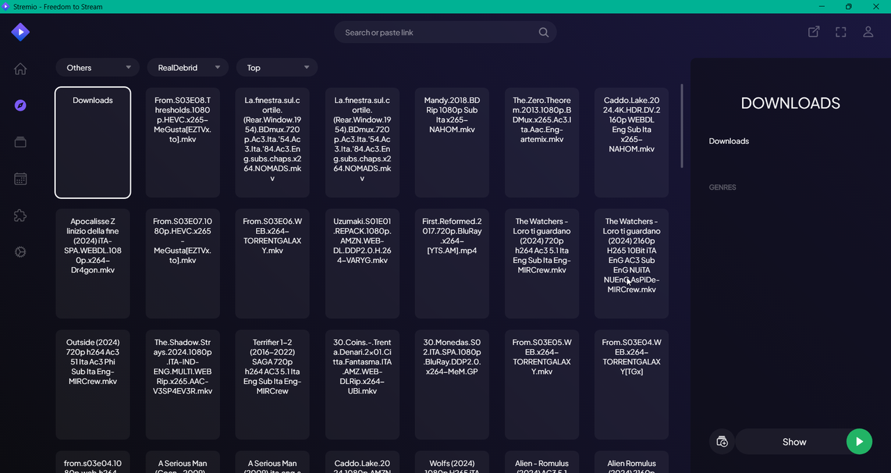
Task: Focus the Search or paste link field
Action: coord(445,32)
